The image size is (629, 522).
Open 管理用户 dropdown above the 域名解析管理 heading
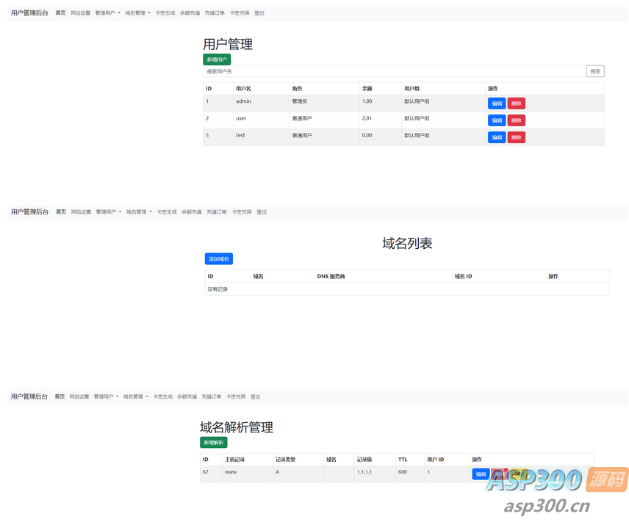[106, 396]
